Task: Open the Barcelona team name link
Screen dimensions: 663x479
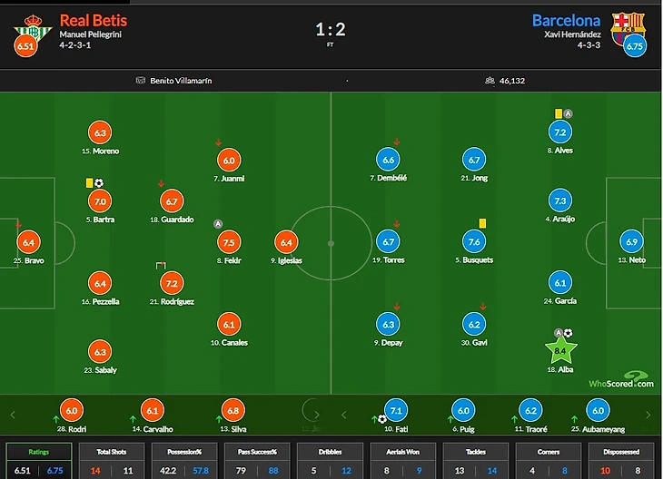Action: coord(566,20)
